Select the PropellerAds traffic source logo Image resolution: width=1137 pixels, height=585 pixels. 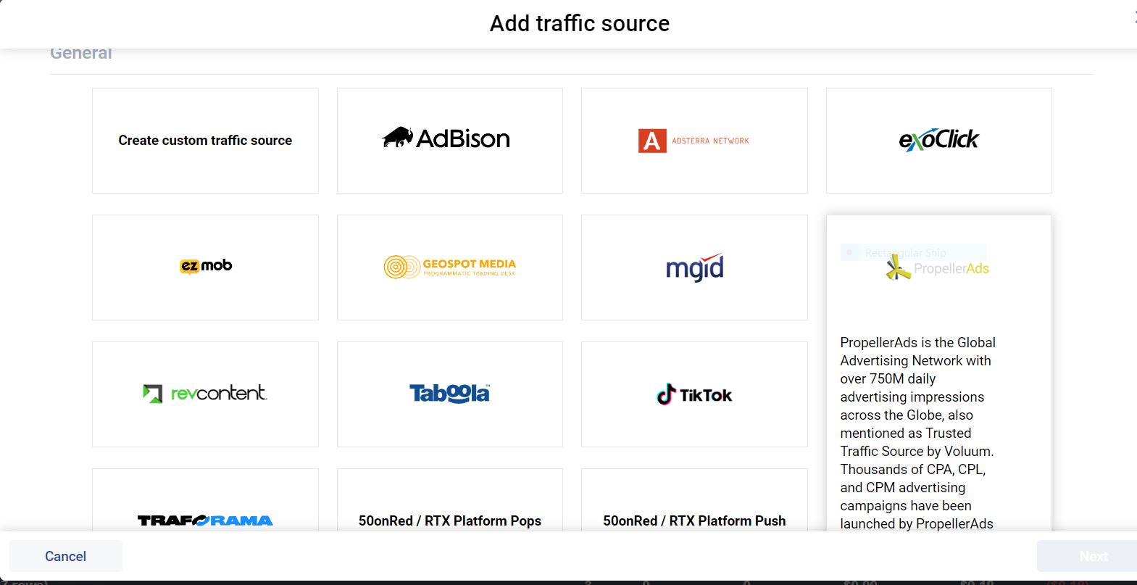938,269
